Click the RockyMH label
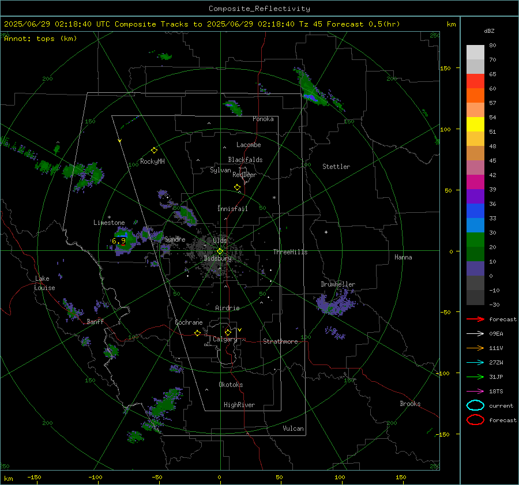 coord(152,161)
